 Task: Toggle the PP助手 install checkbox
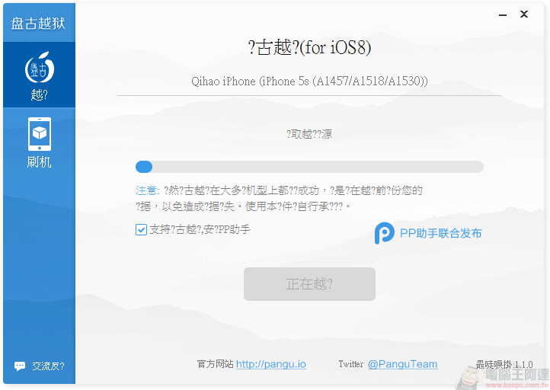pos(141,230)
